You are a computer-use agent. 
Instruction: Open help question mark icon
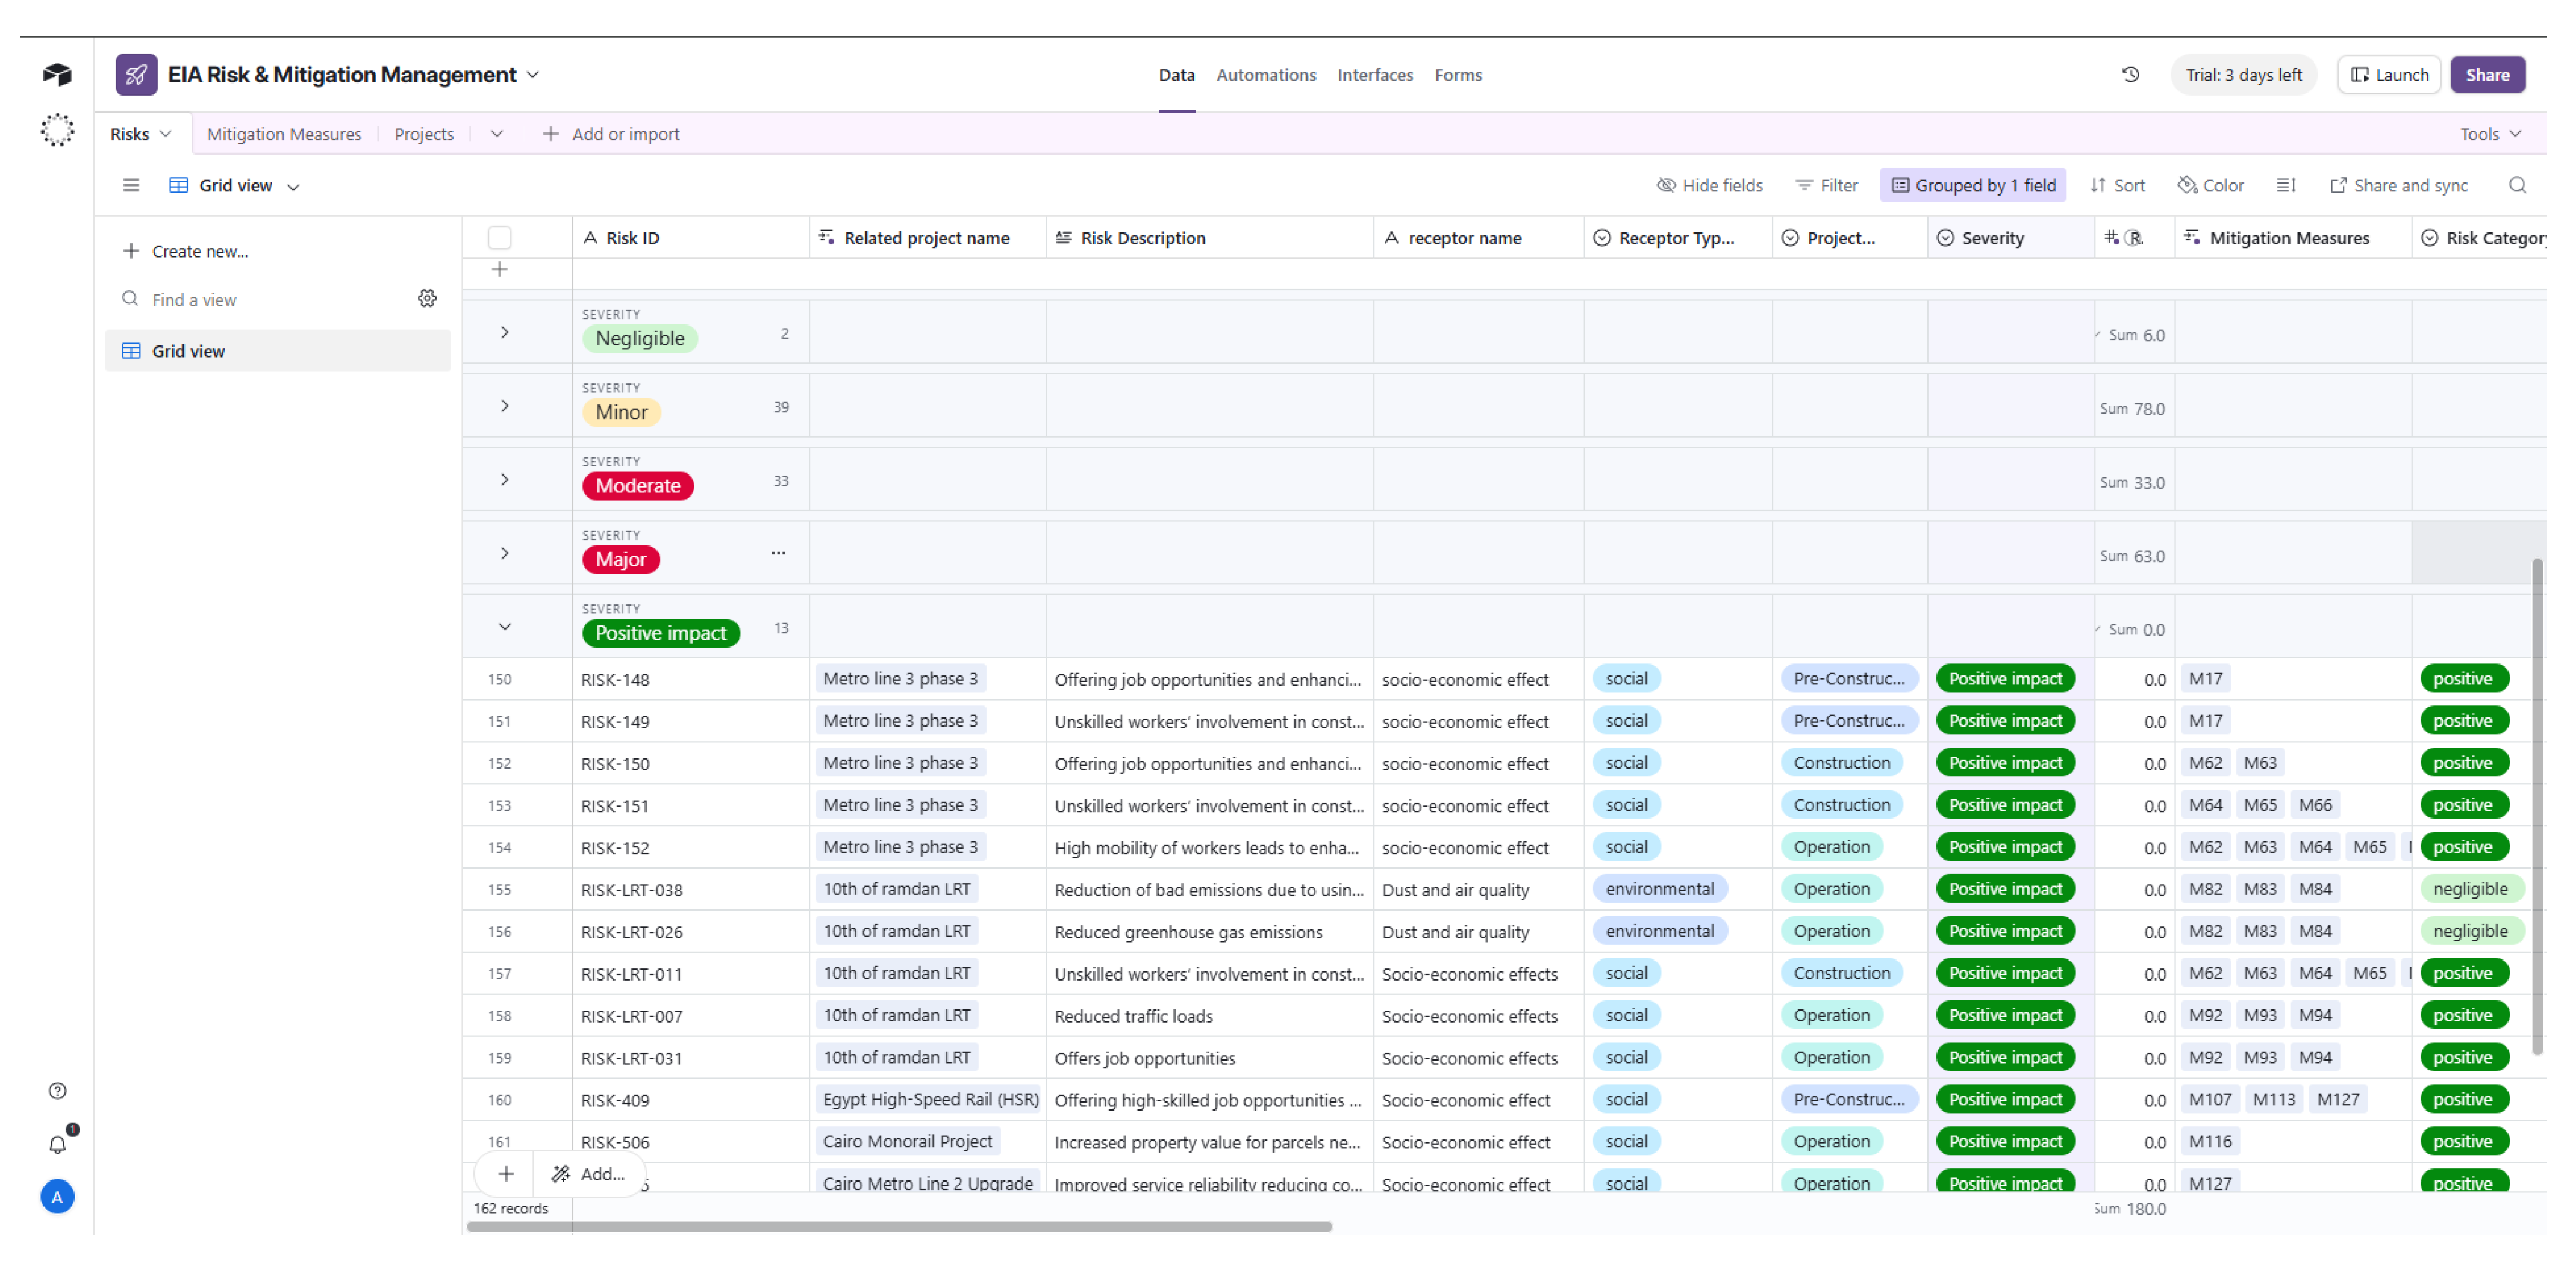(x=57, y=1090)
